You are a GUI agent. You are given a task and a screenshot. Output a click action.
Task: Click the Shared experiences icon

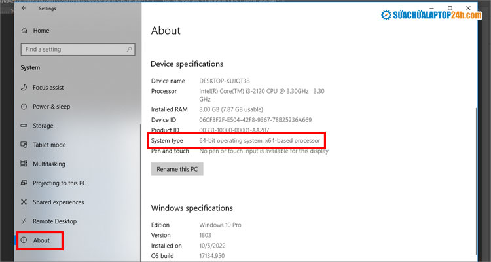pos(24,202)
